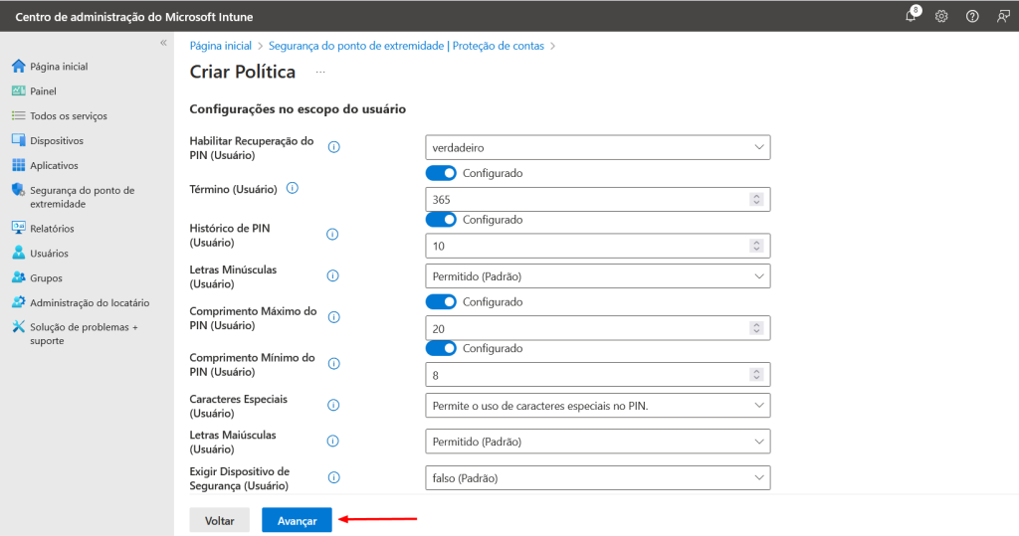Click Comprimento Máximo field showing 20

tap(598, 328)
